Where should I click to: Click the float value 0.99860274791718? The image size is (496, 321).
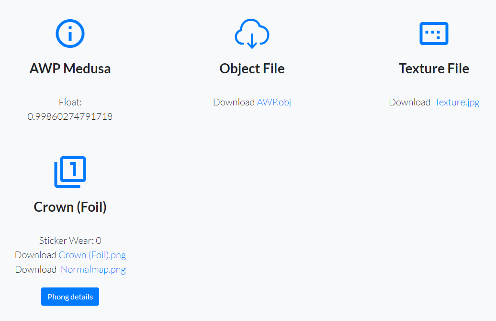click(70, 116)
